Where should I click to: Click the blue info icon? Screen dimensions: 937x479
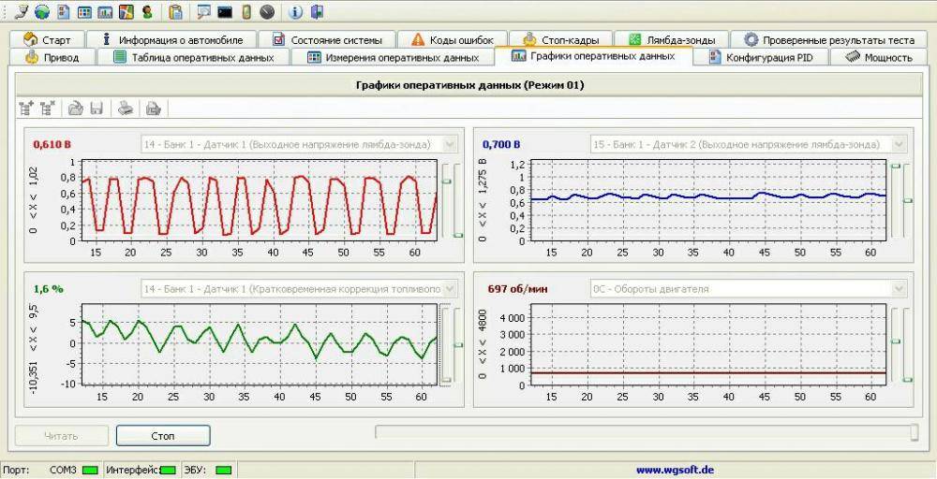click(295, 12)
